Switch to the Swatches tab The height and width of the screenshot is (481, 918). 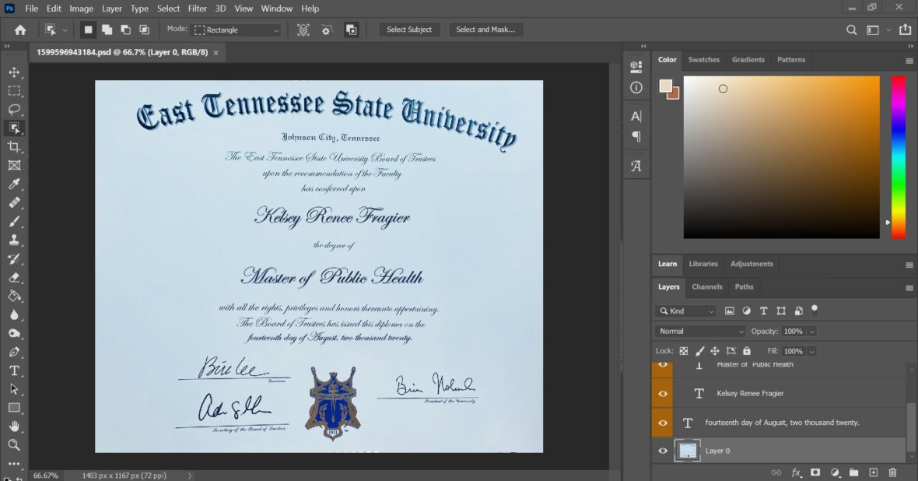click(x=704, y=60)
